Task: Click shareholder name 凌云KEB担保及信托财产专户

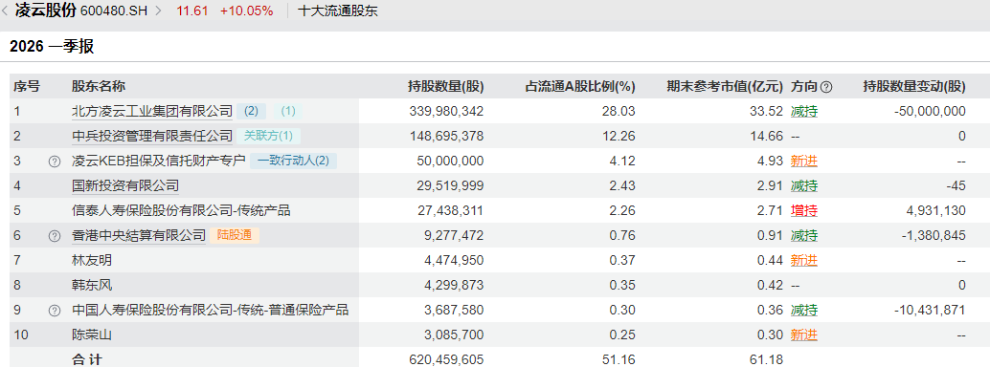Action: (159, 162)
